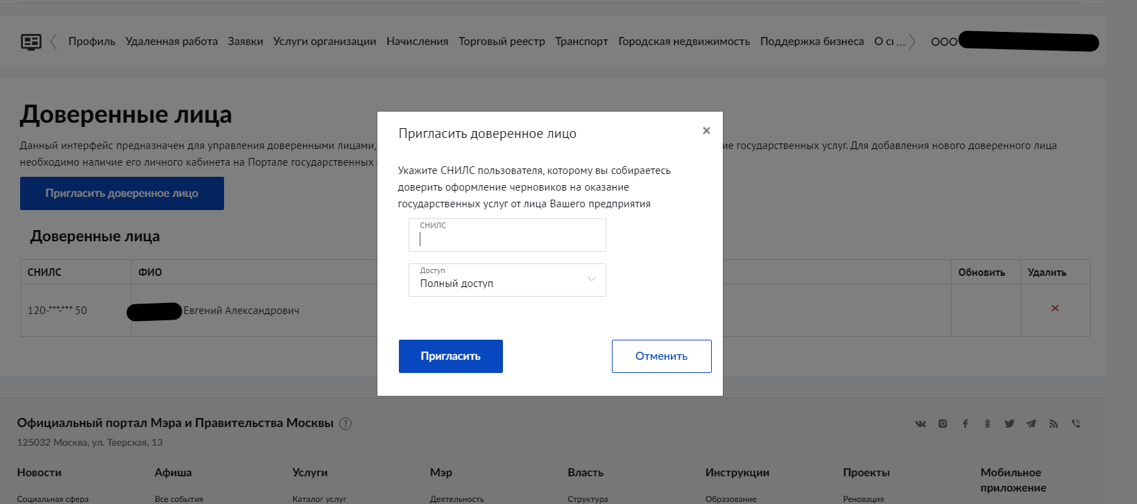Screen dimensions: 1137x504
Task: Click the Власть footer heading
Action: (x=585, y=473)
